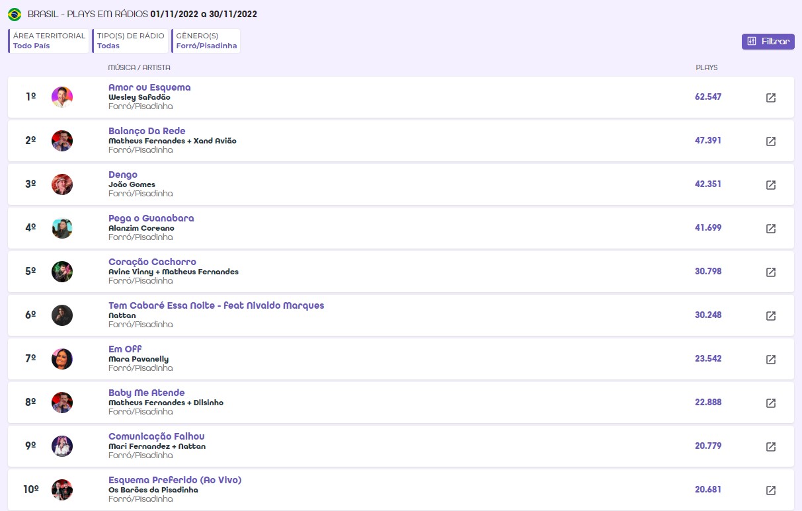The height and width of the screenshot is (511, 802).
Task: Open song title Coração Cachorro
Action: [x=152, y=262]
